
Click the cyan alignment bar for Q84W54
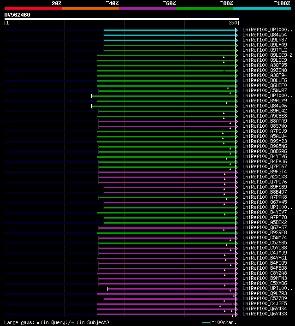coord(170,36)
